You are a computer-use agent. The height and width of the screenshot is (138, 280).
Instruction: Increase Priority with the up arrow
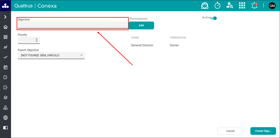[36, 39]
